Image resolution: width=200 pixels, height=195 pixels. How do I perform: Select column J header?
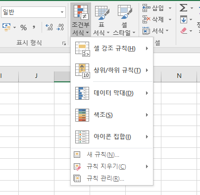[x=36, y=76]
